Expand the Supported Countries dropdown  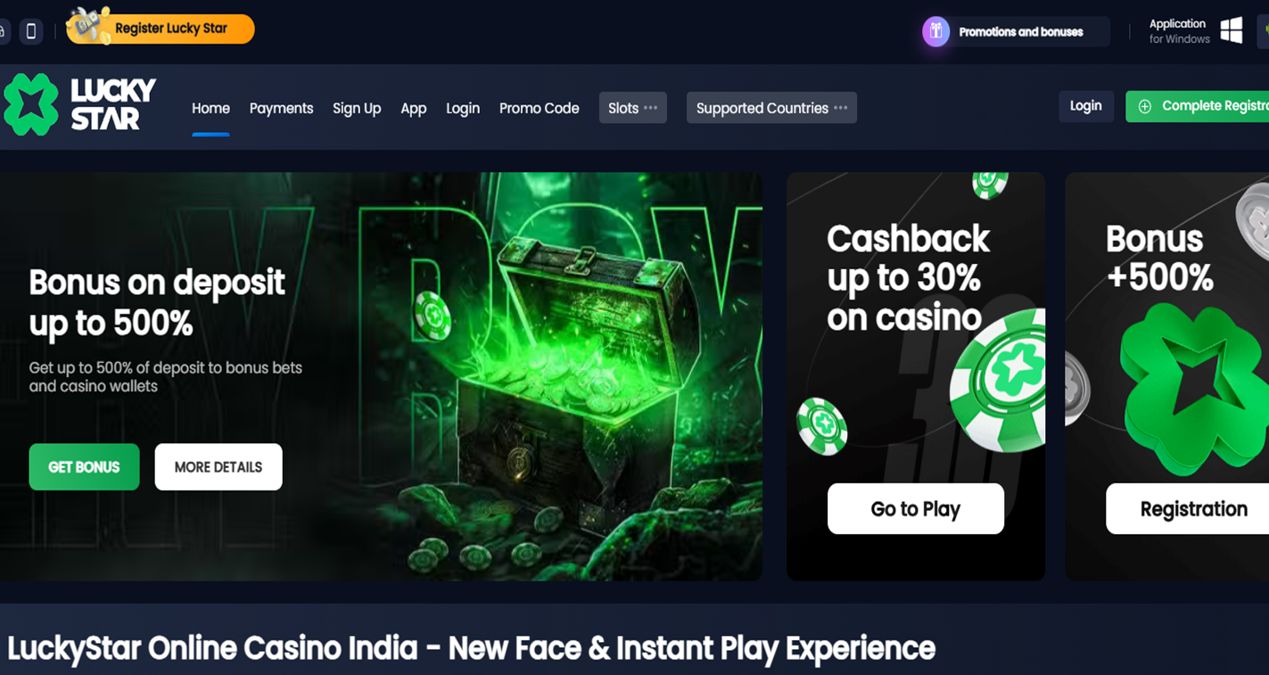pyautogui.click(x=771, y=108)
